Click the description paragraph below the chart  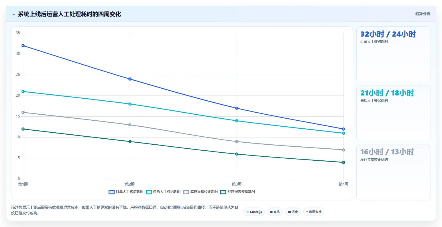[x=125, y=210]
